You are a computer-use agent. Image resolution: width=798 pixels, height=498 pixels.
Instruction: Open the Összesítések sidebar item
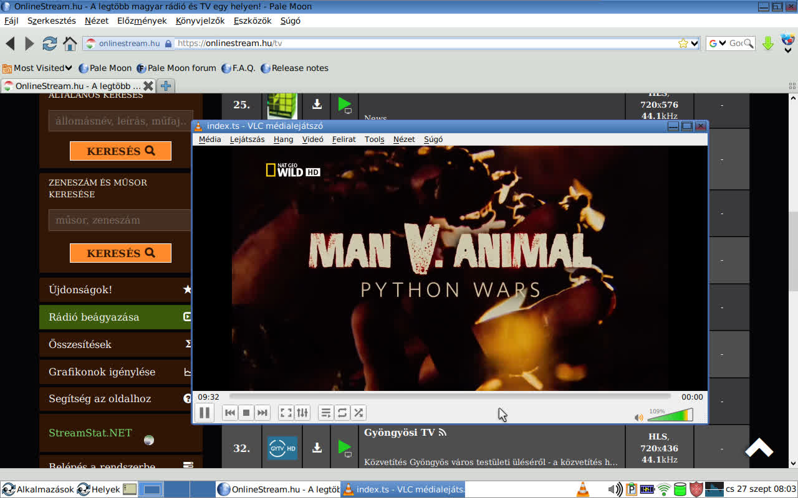(116, 344)
